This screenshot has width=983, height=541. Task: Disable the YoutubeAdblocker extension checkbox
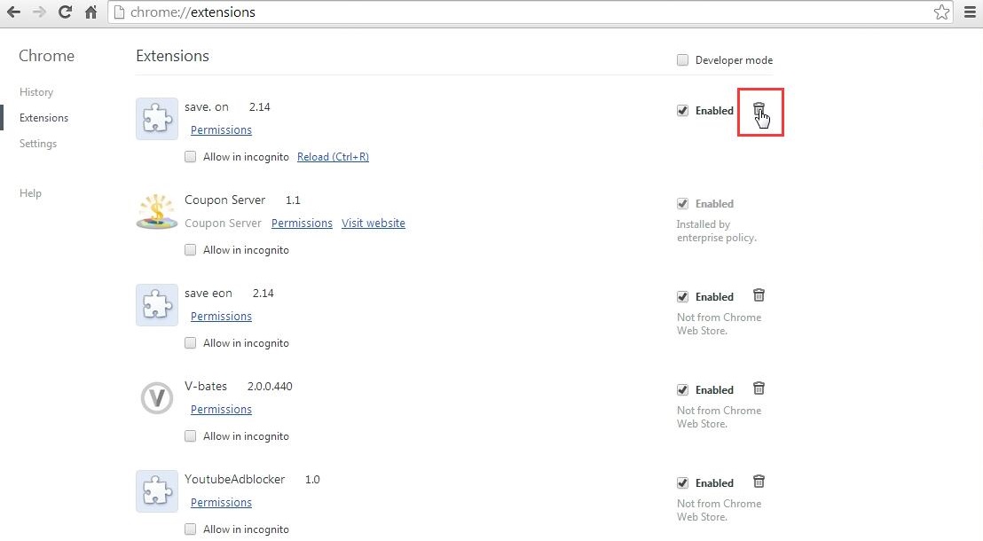click(x=683, y=483)
